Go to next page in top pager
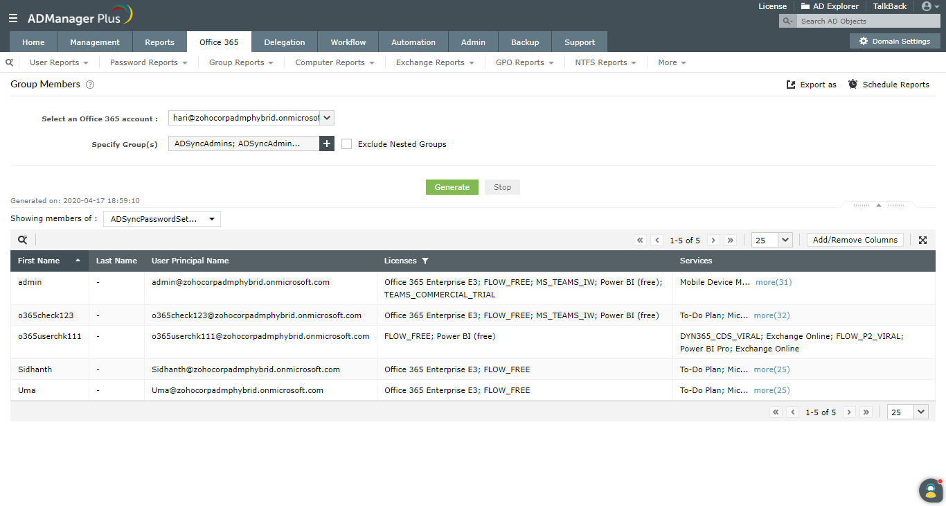The height and width of the screenshot is (506, 946). (x=713, y=241)
